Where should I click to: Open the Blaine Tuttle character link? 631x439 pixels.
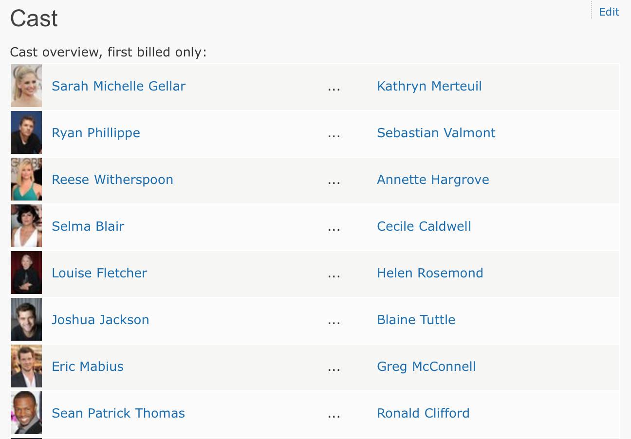[416, 320]
